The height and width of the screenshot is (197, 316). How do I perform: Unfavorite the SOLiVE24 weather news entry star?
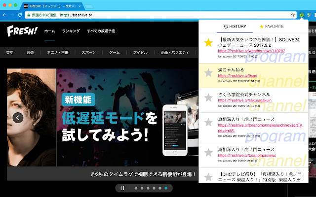coord(208,43)
